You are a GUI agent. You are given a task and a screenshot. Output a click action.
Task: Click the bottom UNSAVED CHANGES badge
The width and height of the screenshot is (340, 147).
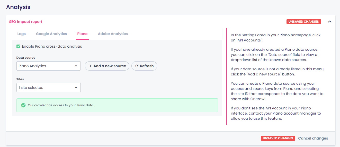tap(278, 138)
